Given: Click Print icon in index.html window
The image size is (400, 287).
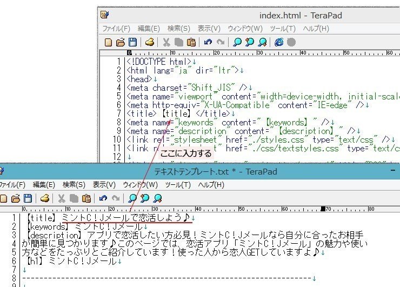Looking at the screenshot, I should pyautogui.click(x=150, y=42).
